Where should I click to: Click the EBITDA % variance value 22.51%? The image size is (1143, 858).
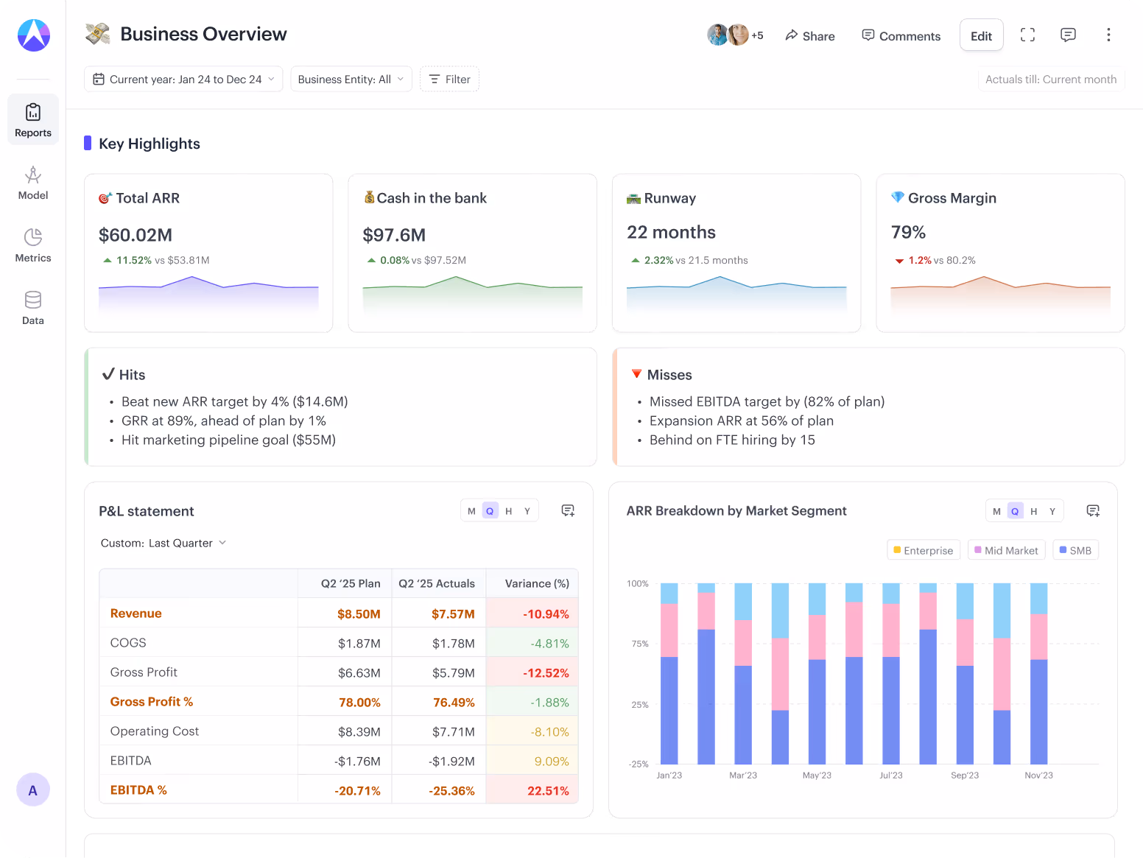pyautogui.click(x=548, y=791)
